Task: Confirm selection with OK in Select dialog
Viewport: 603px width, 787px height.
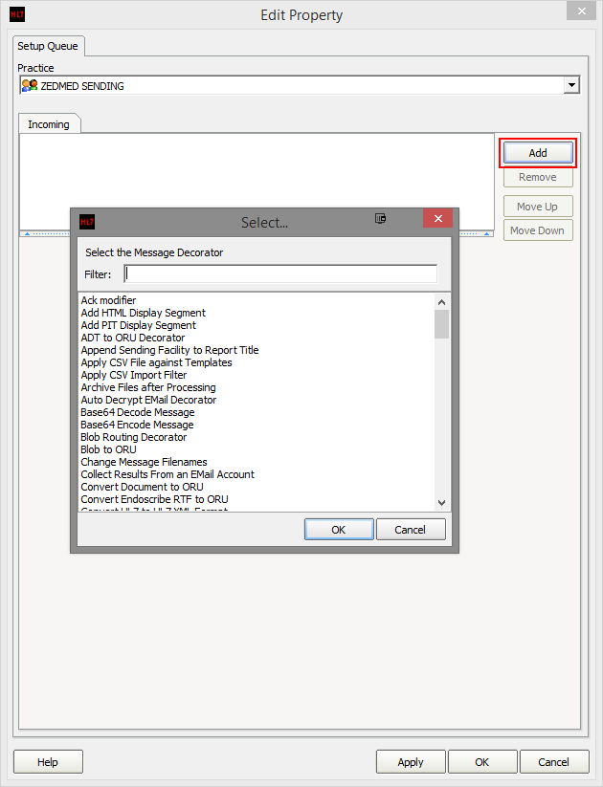Action: (x=339, y=530)
